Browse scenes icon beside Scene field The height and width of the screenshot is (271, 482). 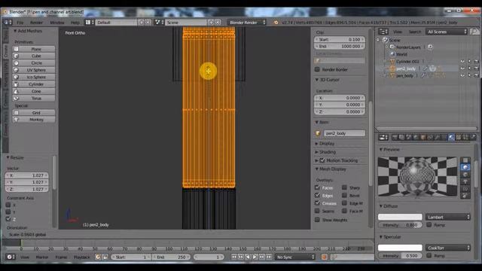coord(159,23)
